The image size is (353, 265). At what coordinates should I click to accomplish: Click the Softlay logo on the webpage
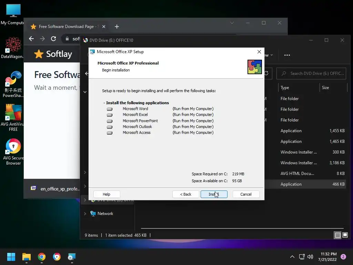coord(53,54)
